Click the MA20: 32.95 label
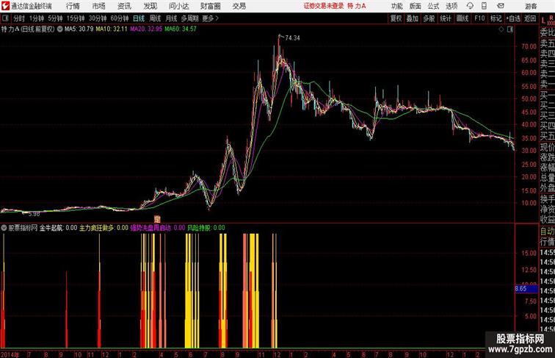 [146, 29]
